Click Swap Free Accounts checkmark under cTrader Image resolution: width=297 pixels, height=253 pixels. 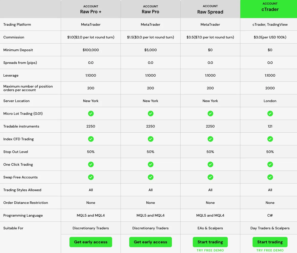tap(270, 177)
